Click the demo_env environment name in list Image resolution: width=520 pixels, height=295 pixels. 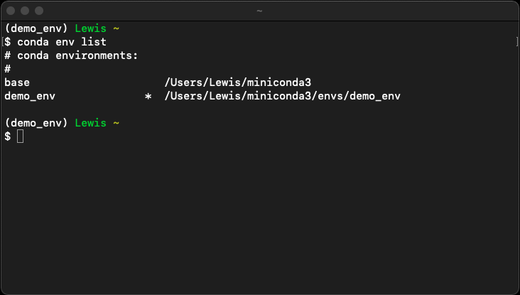point(30,96)
